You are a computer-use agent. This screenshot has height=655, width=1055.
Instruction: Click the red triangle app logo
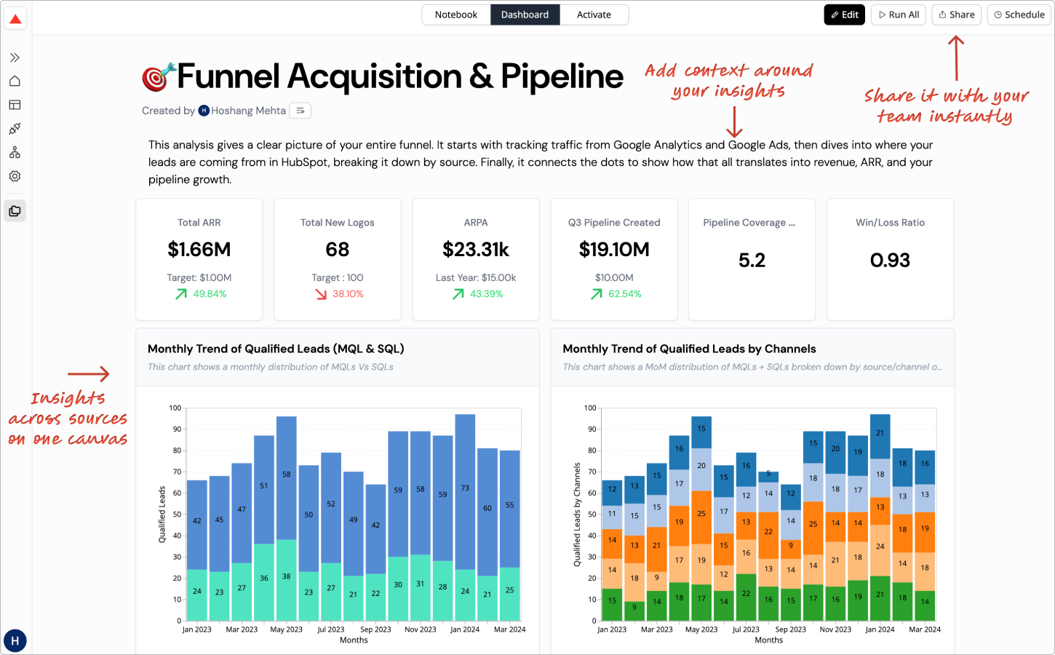pyautogui.click(x=15, y=19)
